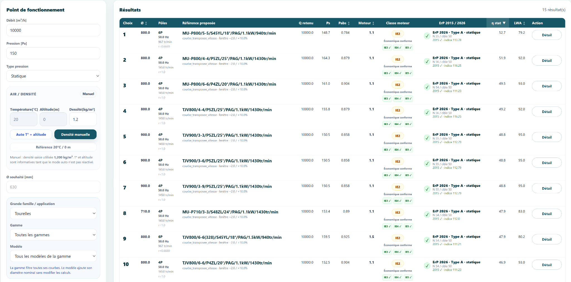Expand the Gamme dropdown
This screenshot has height=282, width=571.
coord(53,235)
